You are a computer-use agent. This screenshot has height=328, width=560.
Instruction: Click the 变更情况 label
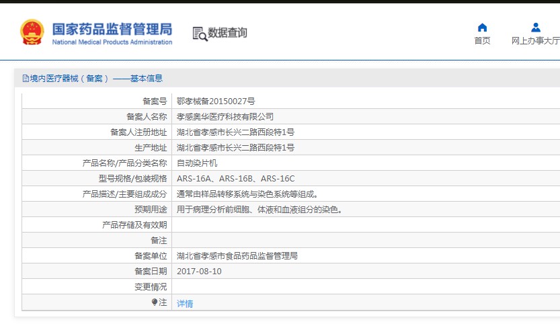pos(151,287)
